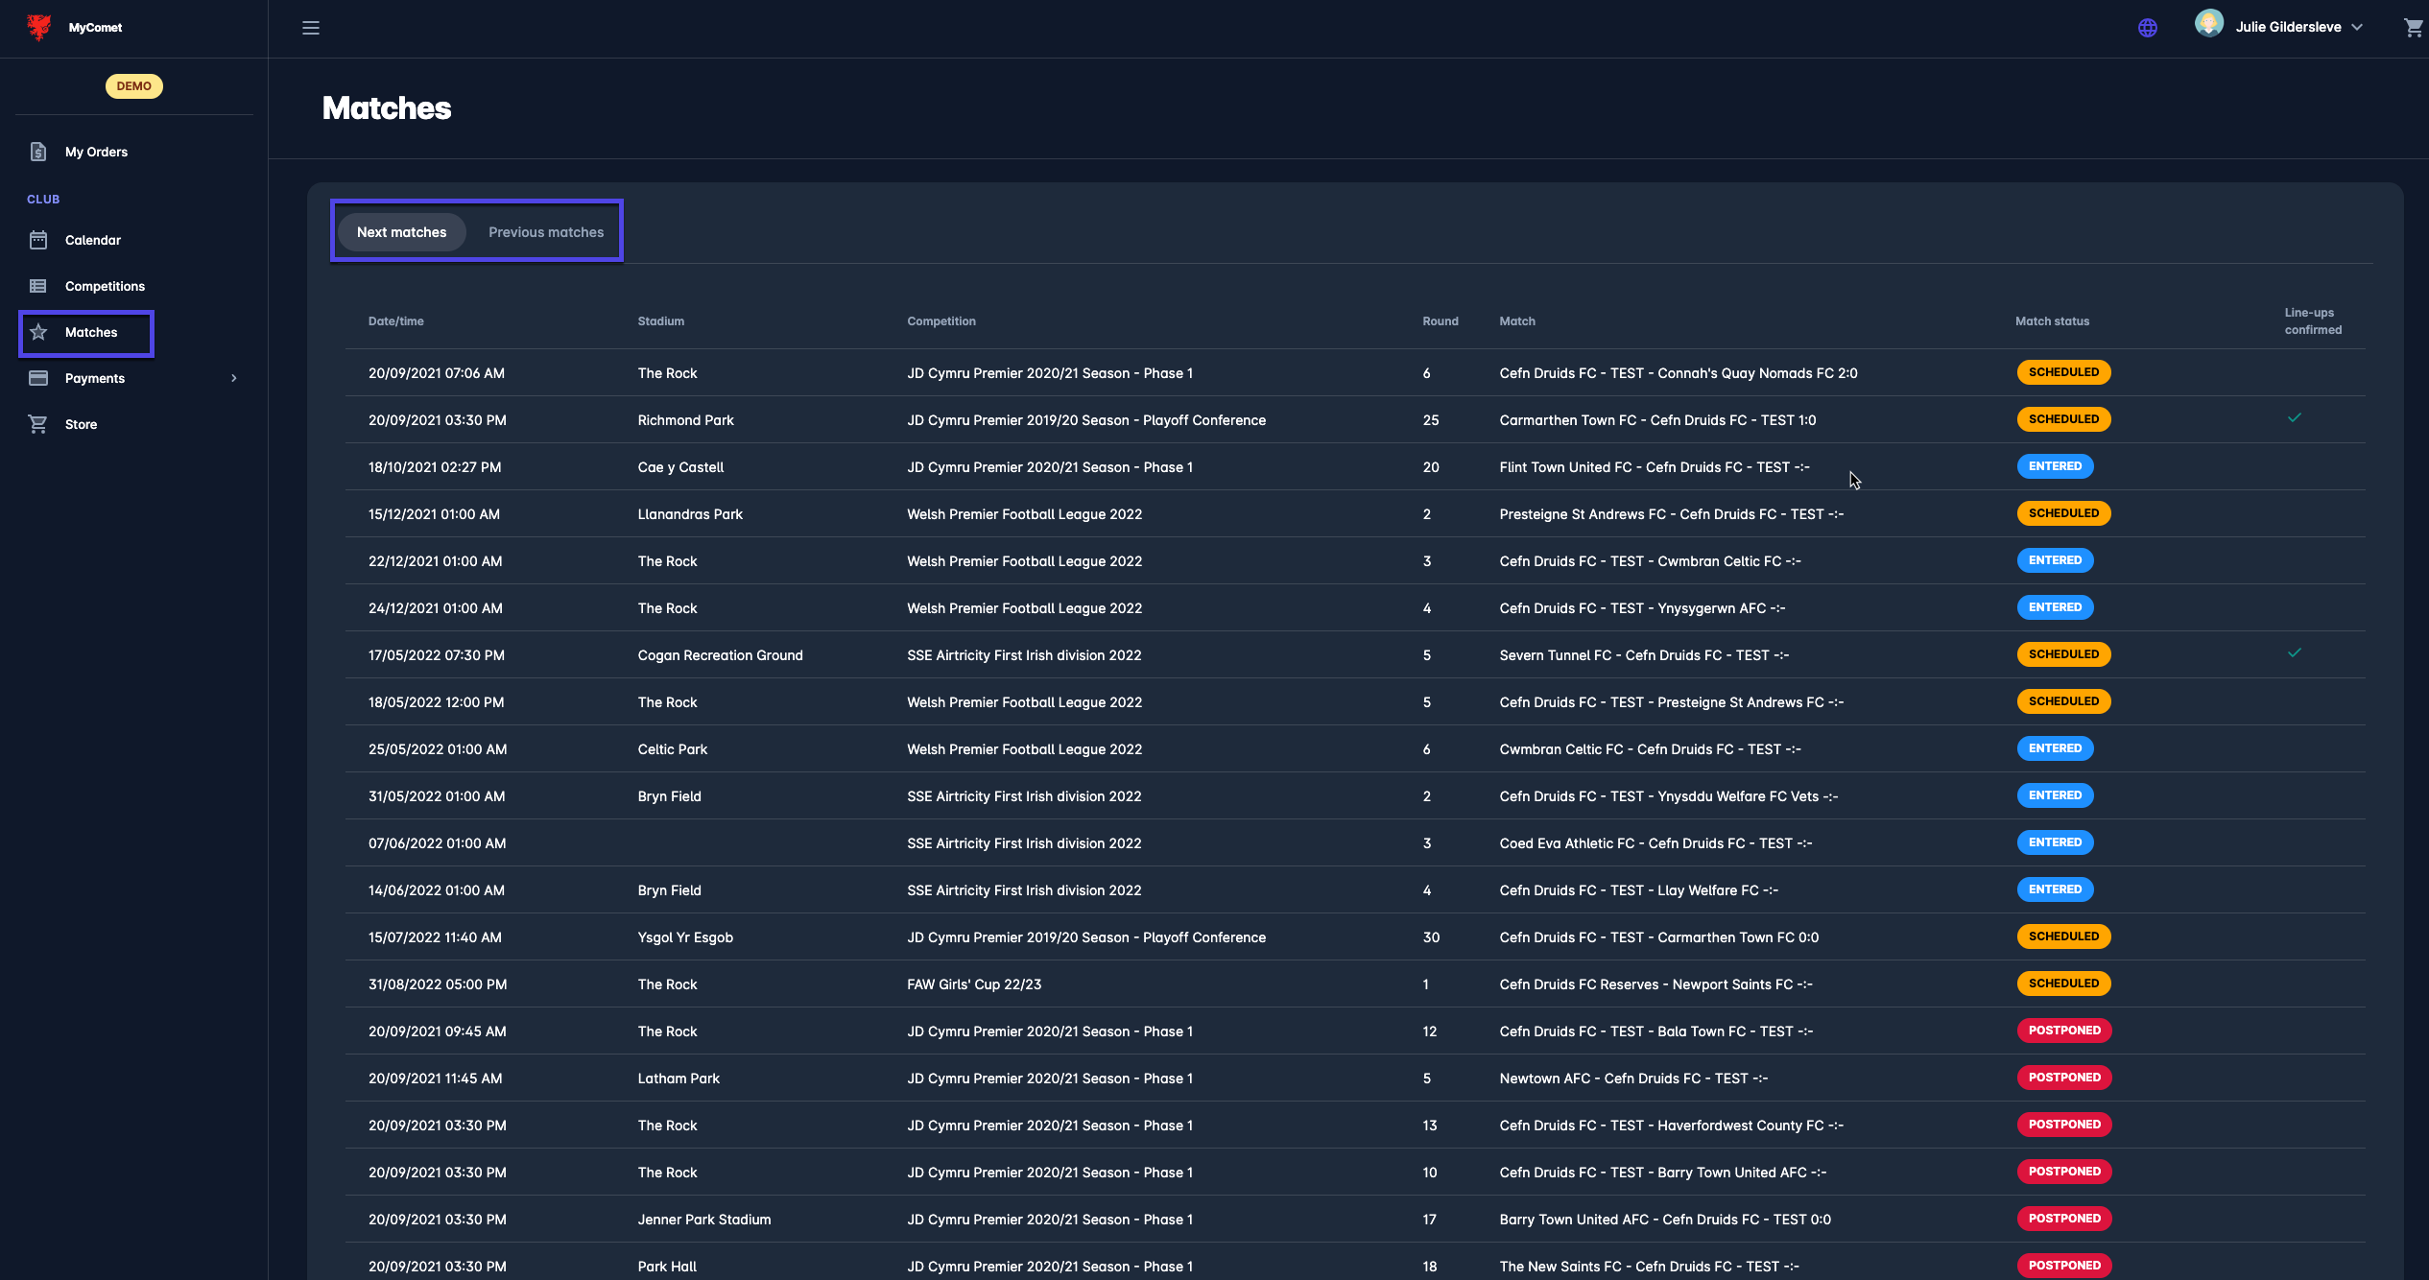Expand the Payments submenu chevron
Viewport: 2429px width, 1280px height.
coord(234,378)
